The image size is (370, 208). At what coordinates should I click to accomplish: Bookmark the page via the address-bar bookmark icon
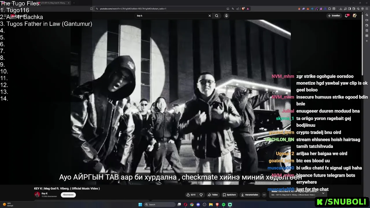click(91, 9)
